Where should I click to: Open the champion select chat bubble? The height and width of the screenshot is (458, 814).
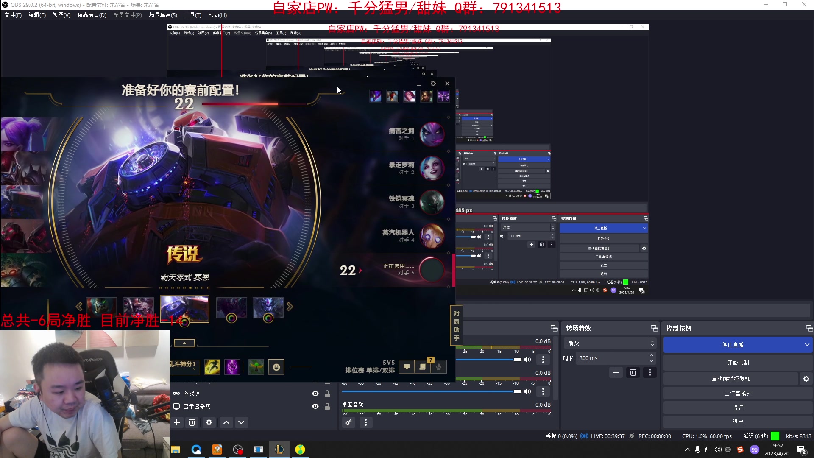(407, 367)
